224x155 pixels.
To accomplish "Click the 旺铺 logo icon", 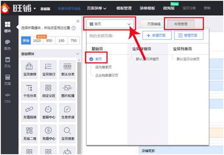I will pyautogui.click(x=5, y=8).
